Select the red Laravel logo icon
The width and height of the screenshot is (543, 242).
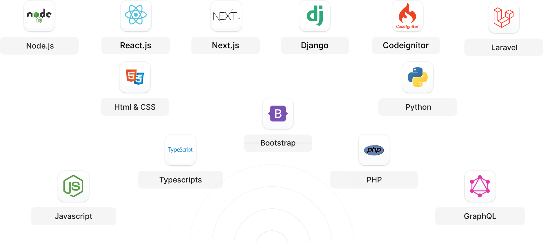coord(504,18)
